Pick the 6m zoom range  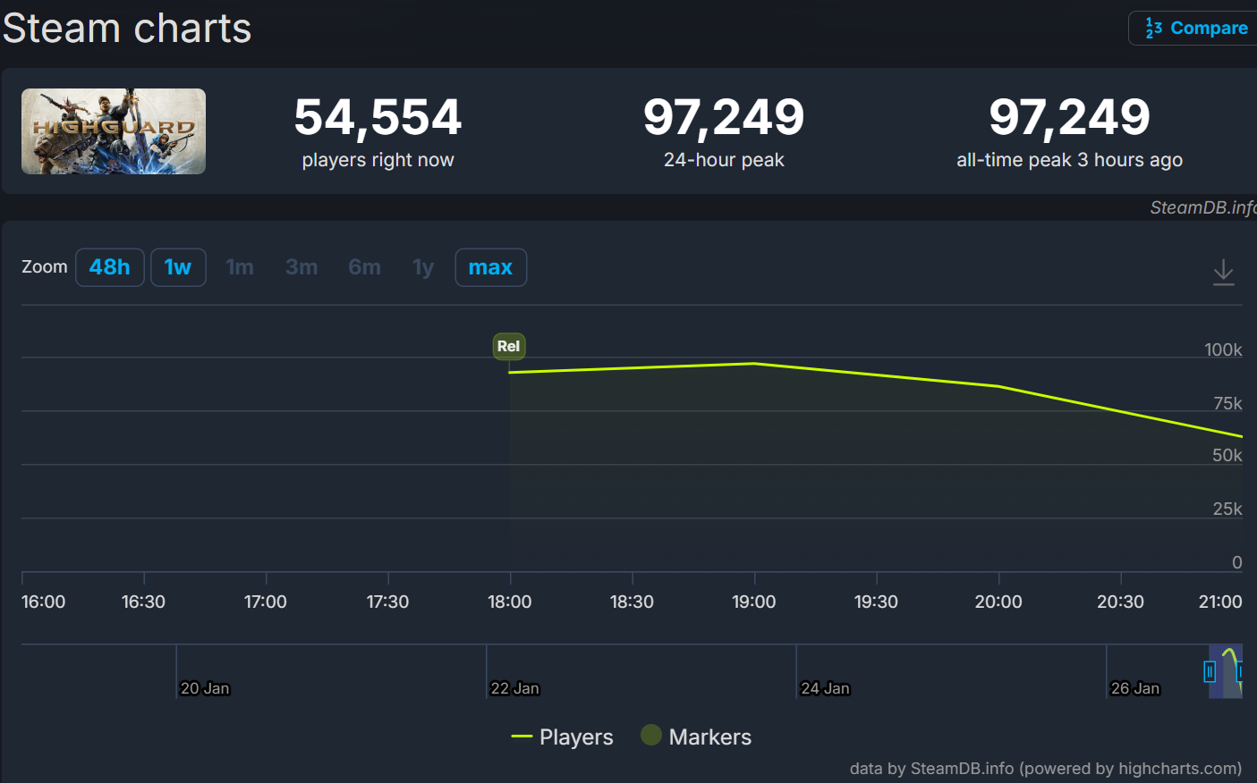point(364,267)
